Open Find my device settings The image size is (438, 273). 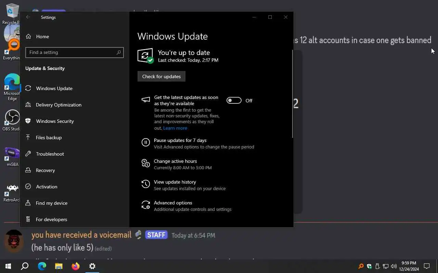[x=75, y=203]
